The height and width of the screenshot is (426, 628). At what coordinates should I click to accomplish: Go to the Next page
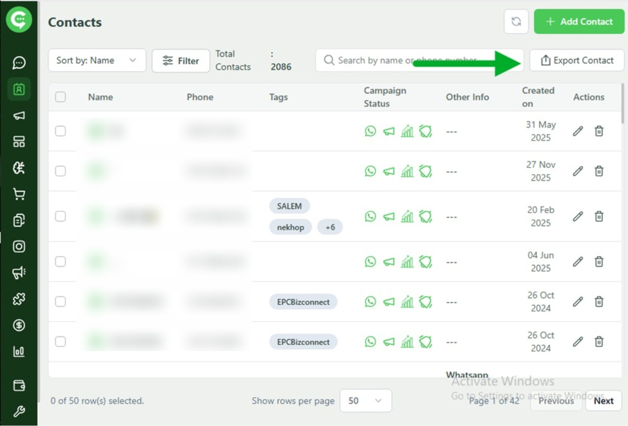(x=604, y=401)
